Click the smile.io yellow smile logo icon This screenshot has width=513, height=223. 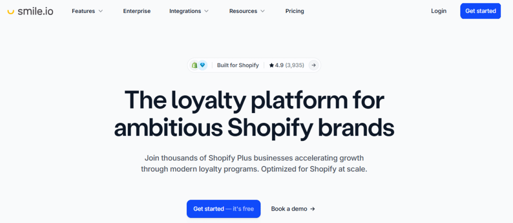11,11
